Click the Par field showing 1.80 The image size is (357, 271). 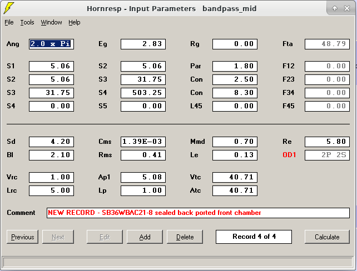click(235, 66)
